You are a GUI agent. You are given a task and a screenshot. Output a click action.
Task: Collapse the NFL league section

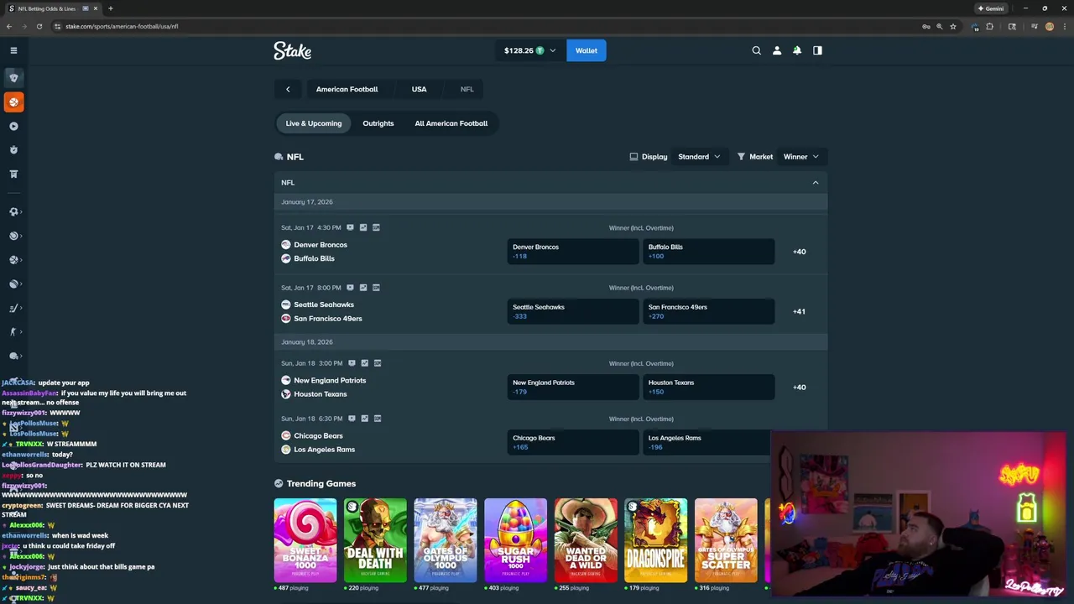[815, 182]
